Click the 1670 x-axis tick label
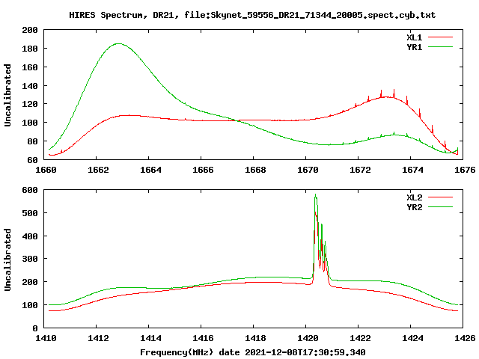Screen dimensions: 479x359 pyautogui.click(x=308, y=170)
